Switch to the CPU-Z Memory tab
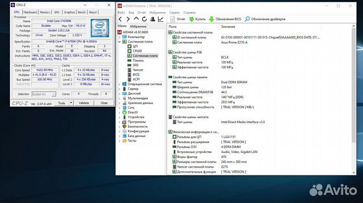Viewport: 363px width, 203px height. pyautogui.click(x=45, y=12)
